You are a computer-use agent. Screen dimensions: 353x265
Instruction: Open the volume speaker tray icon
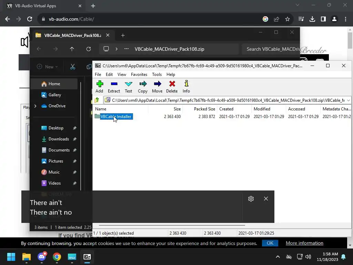[x=308, y=257]
